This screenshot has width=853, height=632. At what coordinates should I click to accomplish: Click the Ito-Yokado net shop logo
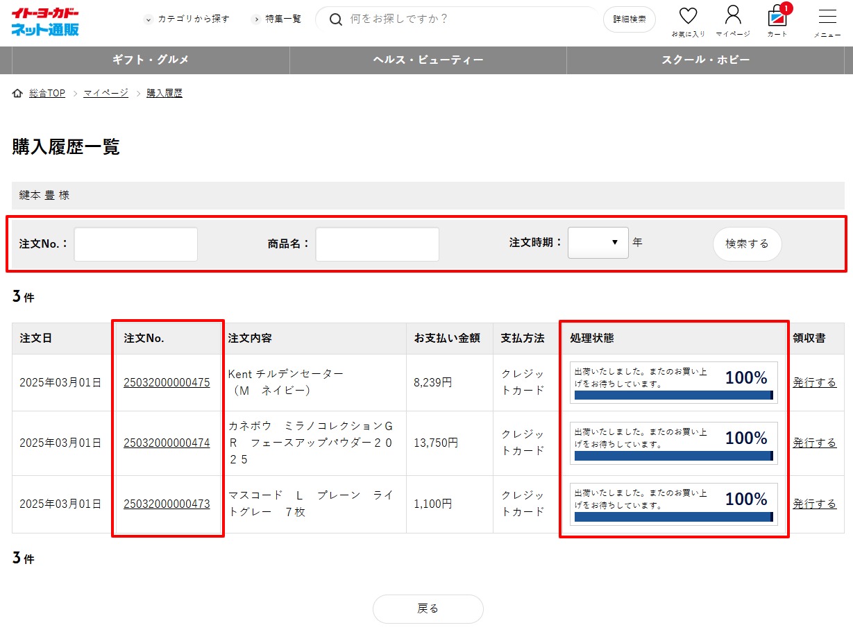pyautogui.click(x=45, y=22)
